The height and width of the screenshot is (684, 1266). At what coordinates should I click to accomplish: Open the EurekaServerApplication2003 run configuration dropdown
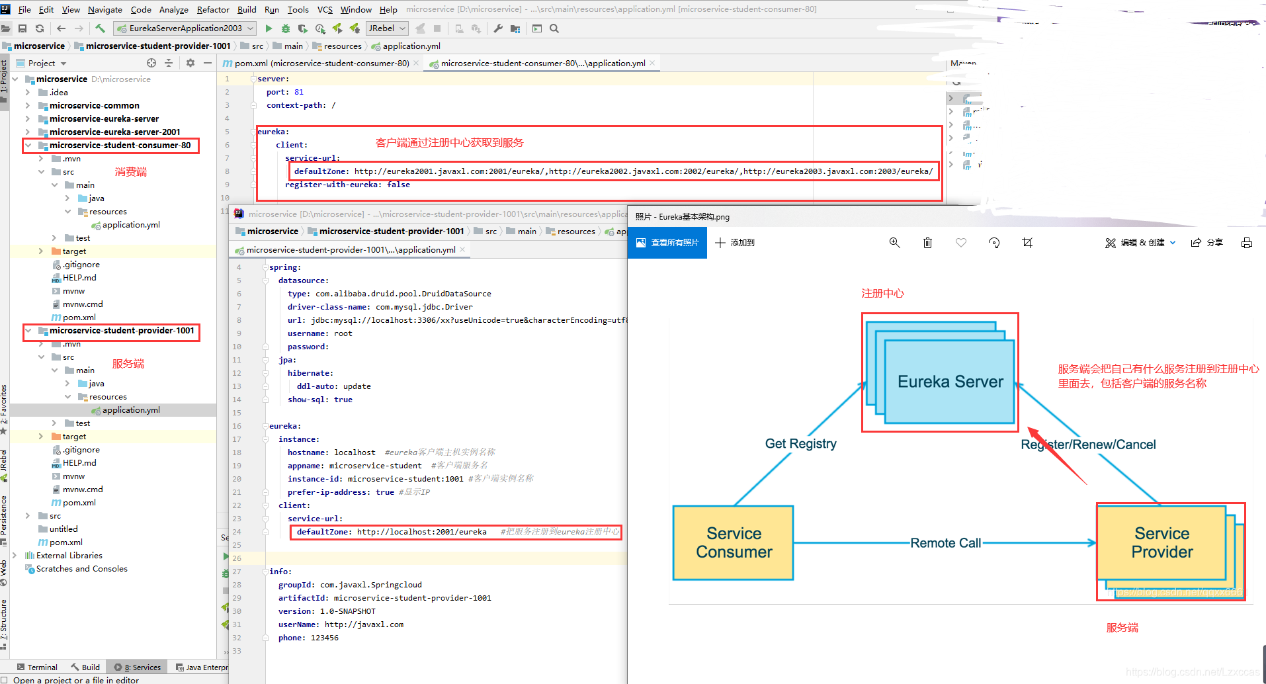[185, 28]
